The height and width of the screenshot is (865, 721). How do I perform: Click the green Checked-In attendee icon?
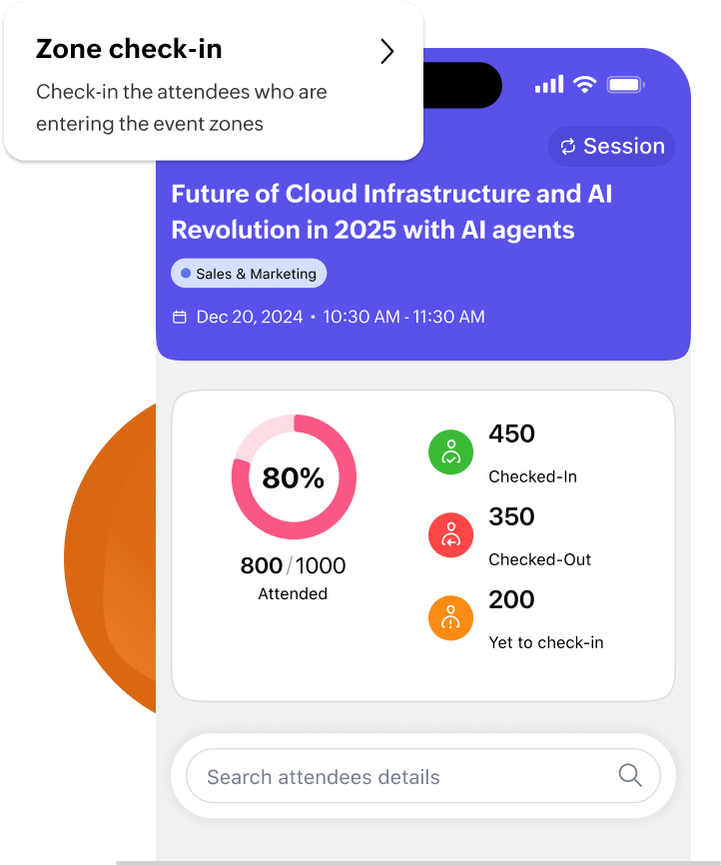pos(449,452)
